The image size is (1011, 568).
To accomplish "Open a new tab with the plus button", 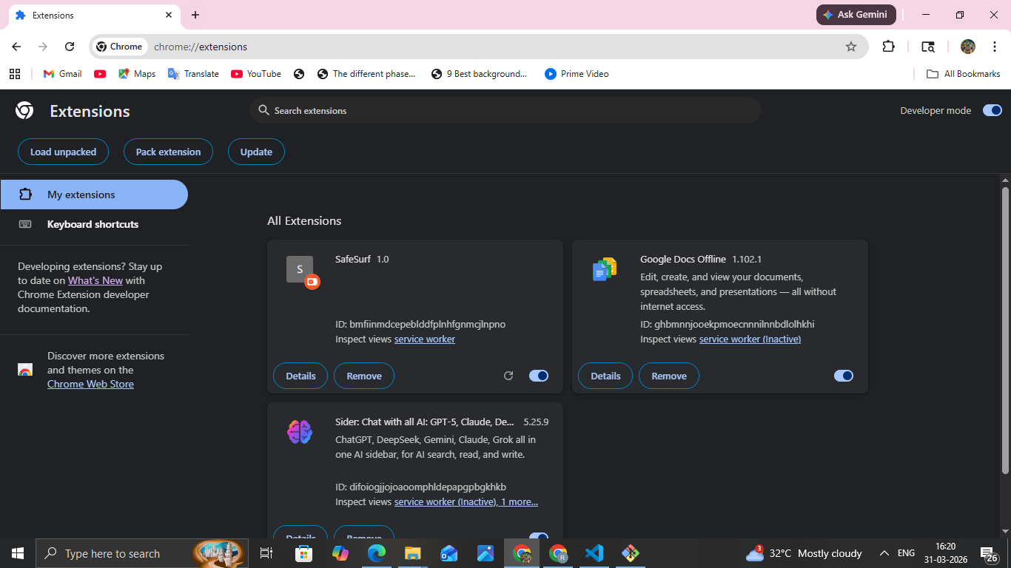I will pyautogui.click(x=195, y=15).
